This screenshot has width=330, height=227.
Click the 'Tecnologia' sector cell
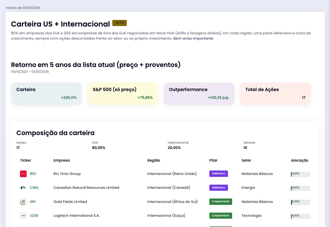(x=252, y=216)
